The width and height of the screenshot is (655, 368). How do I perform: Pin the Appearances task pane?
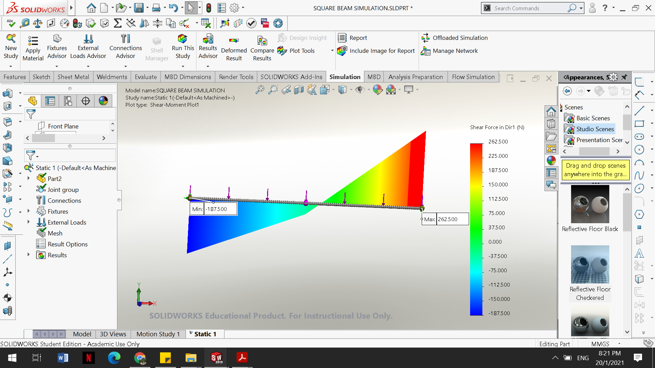pos(624,77)
